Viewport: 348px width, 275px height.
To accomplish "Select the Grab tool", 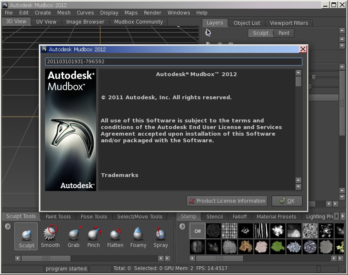I will (73, 236).
